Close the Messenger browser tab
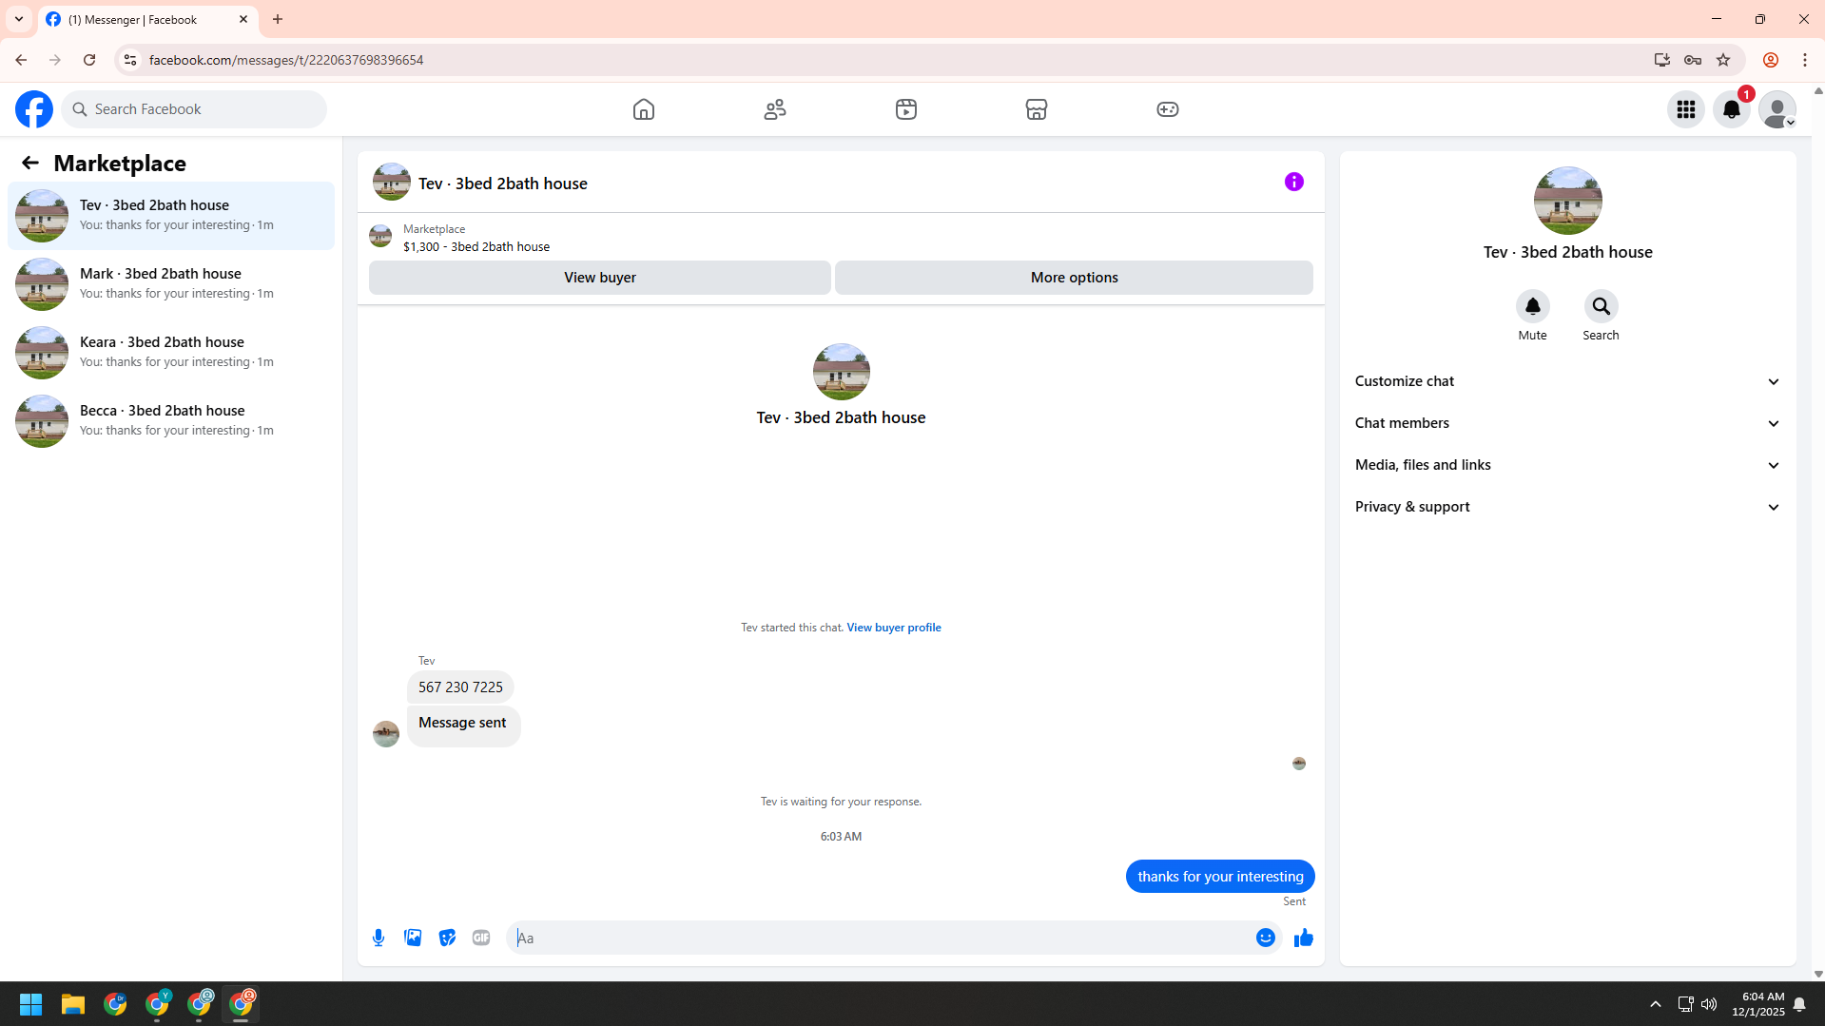 (x=243, y=19)
